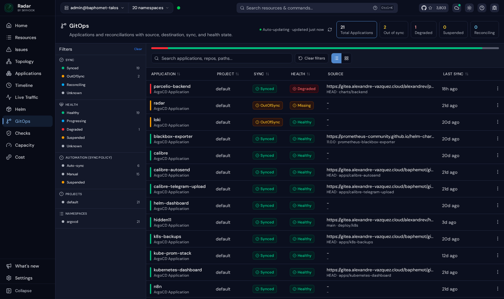504x299 pixels.
Task: Open row menu for calibre application
Action: (x=498, y=155)
